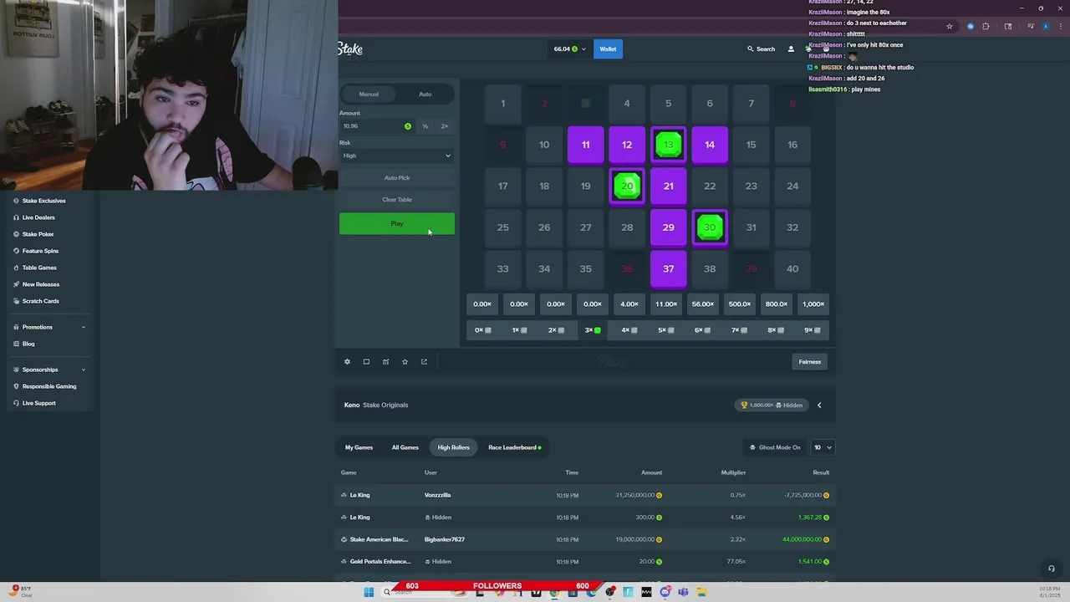The width and height of the screenshot is (1070, 602).
Task: Open live stats chart icon
Action: pos(385,362)
